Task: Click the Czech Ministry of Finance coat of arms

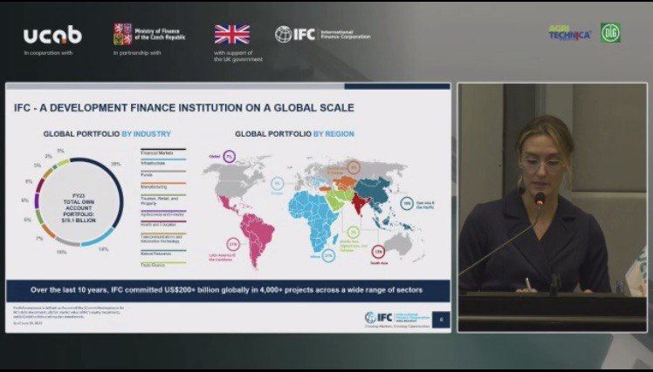Action: (123, 34)
